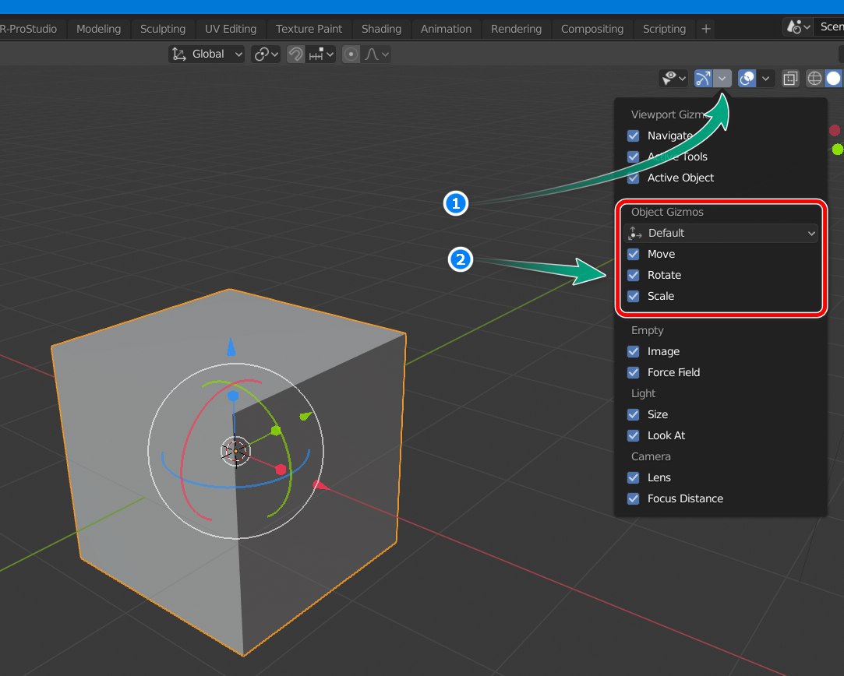The width and height of the screenshot is (844, 676).
Task: Open the snapping options dropdown
Action: pyautogui.click(x=321, y=55)
